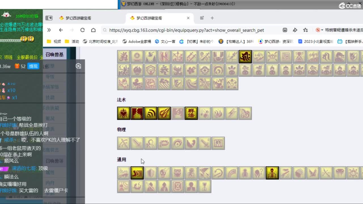Select the bow and arrow physical skill
The image size is (363, 204).
coord(124,143)
